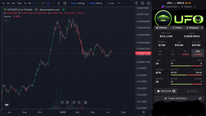This screenshot has width=206, height=116.
Task: Open Trade UFO/WPLS button
Action: (x=175, y=98)
